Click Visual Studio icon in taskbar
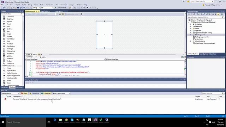This screenshot has height=127, width=226. click(x=95, y=120)
